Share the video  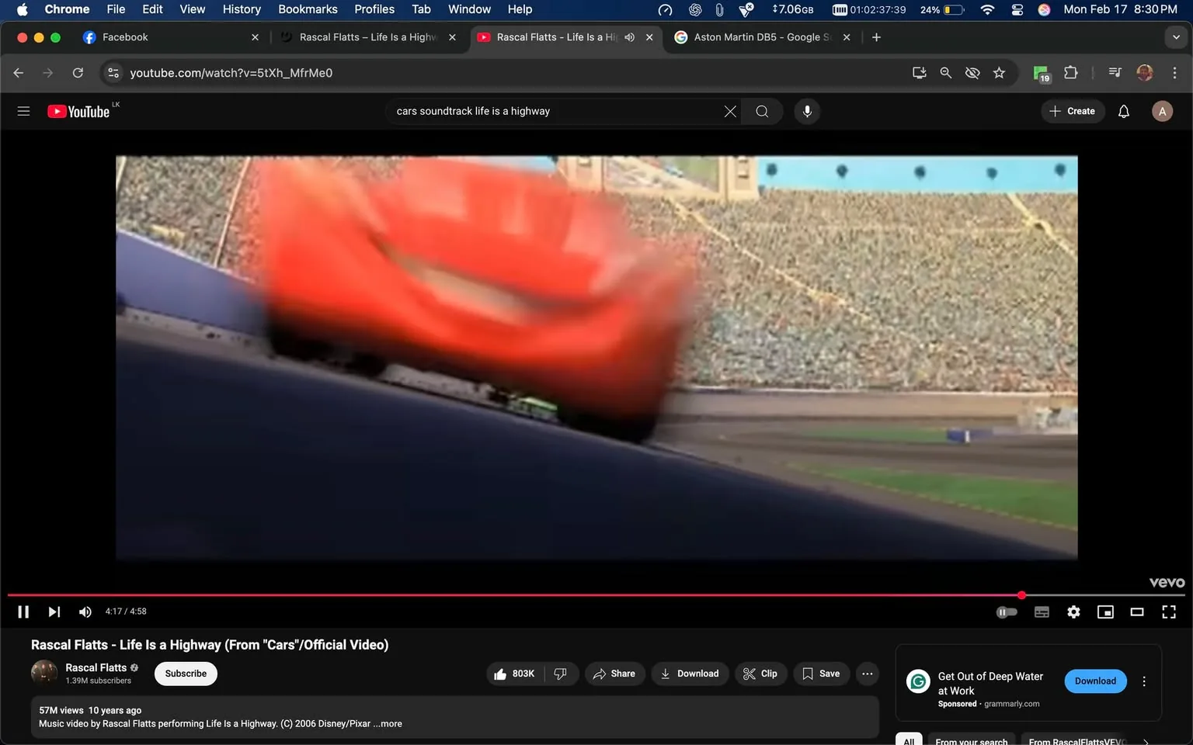click(614, 674)
